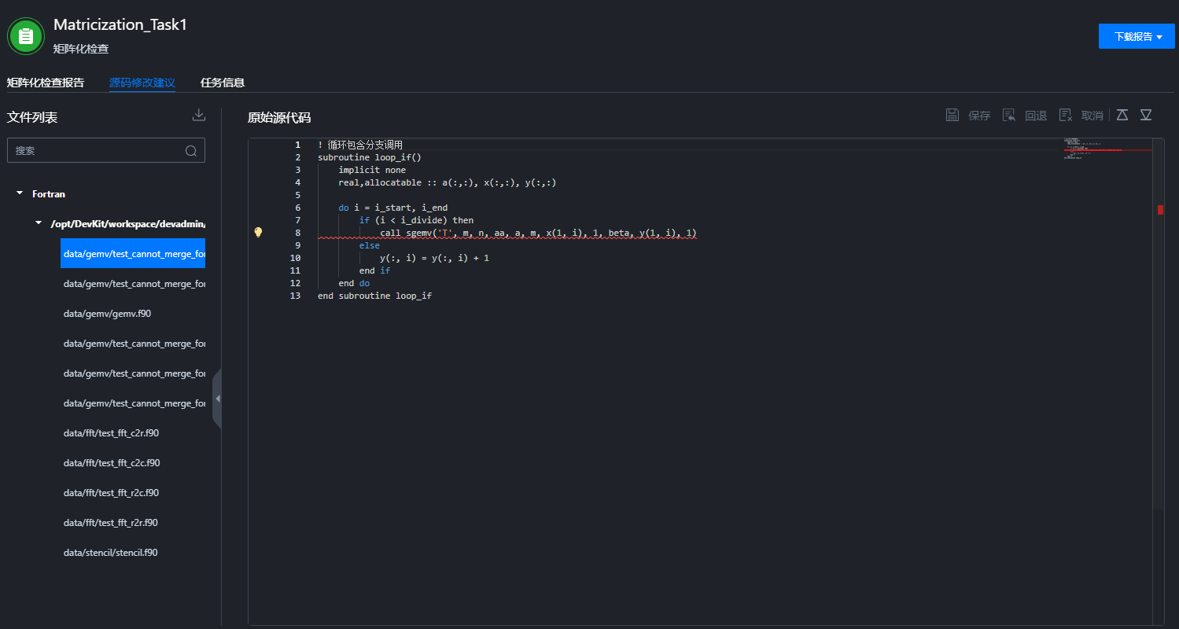Open data/fft/test_fft_r2c.f90 file

coord(111,492)
